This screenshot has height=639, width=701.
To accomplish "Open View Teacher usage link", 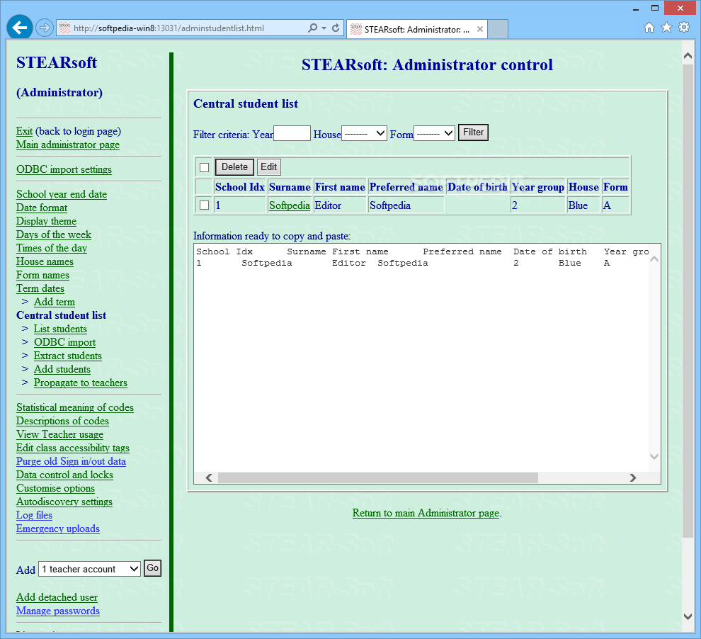I will 60,434.
